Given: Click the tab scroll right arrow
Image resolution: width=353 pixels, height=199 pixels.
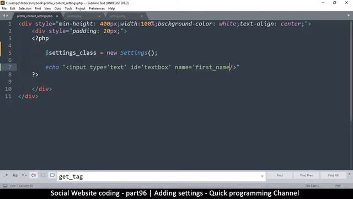Looking at the screenshot, I should [x=7, y=15].
